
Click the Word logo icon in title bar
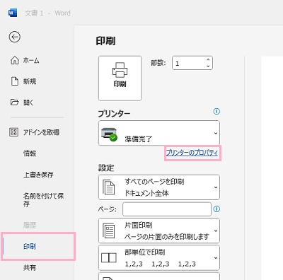coord(13,13)
